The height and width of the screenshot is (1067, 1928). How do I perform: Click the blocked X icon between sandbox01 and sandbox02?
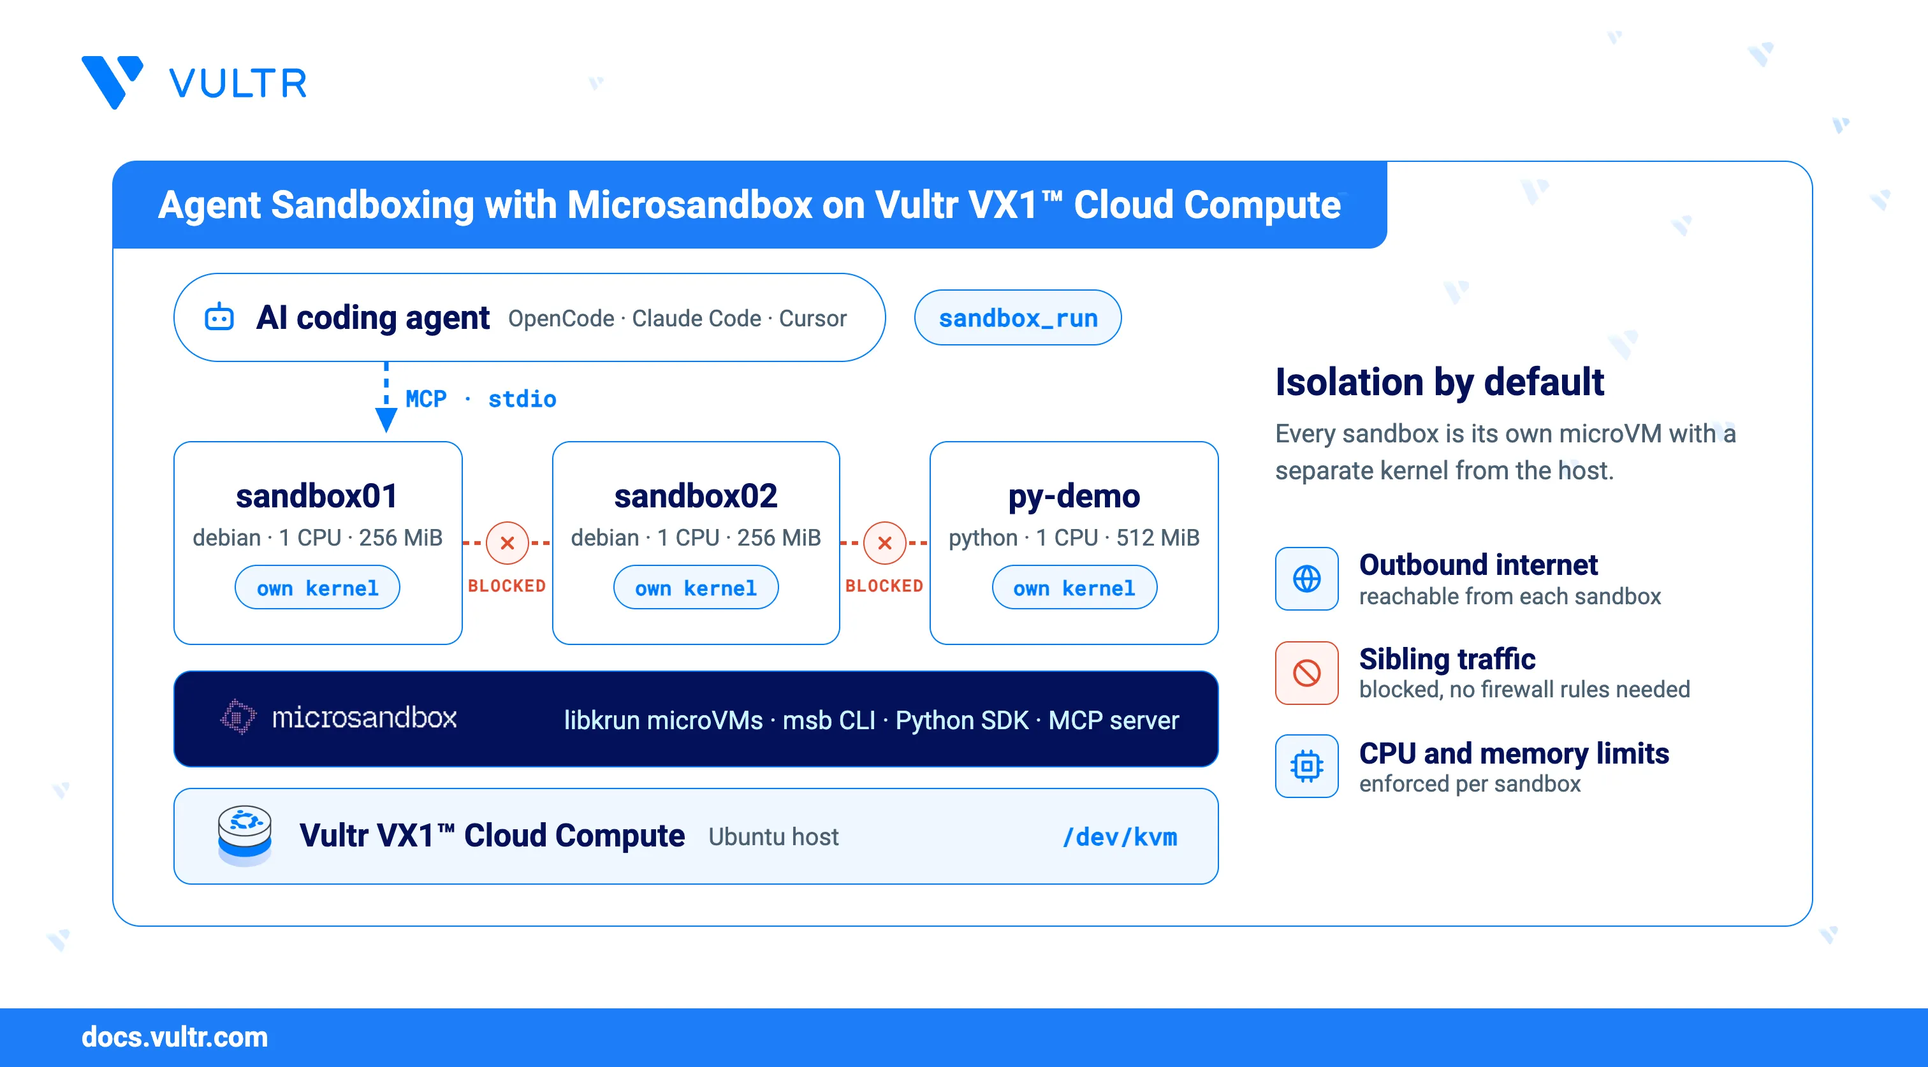click(508, 542)
